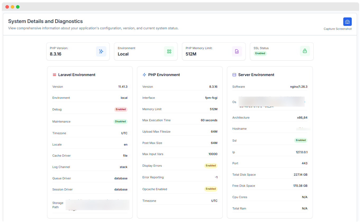The image size is (361, 224).
Task: Click the PHP Memory Limit chart icon
Action: point(237,52)
